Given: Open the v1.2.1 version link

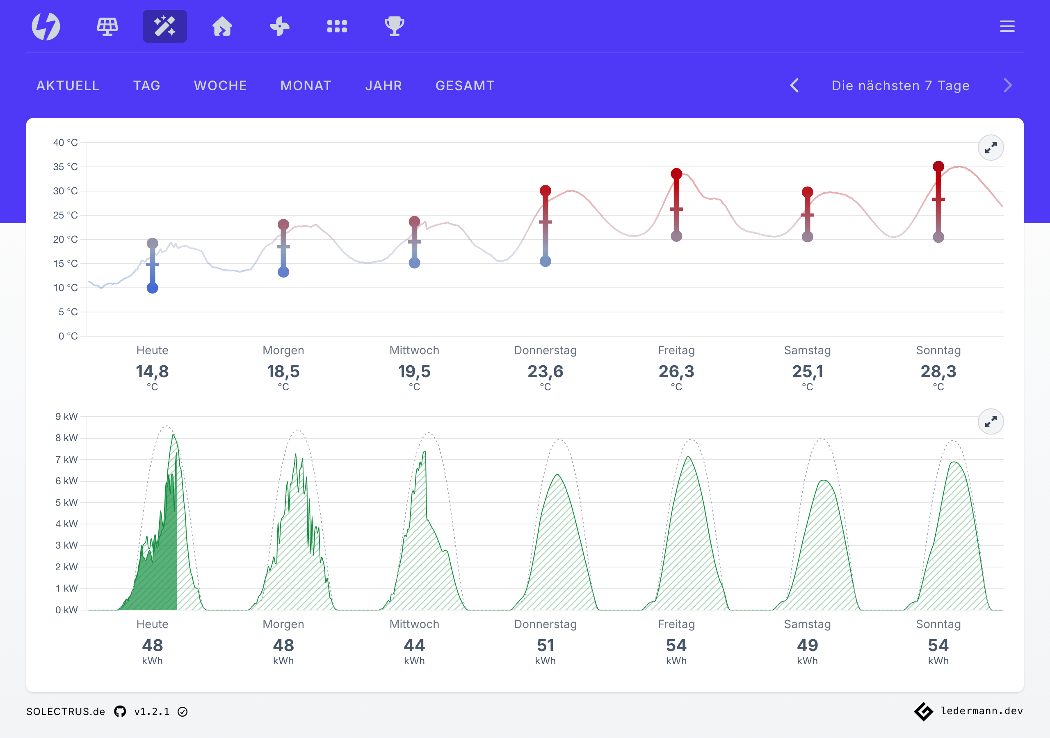Looking at the screenshot, I should pos(151,711).
